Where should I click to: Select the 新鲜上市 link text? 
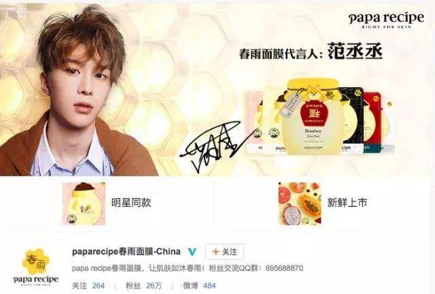pos(347,203)
